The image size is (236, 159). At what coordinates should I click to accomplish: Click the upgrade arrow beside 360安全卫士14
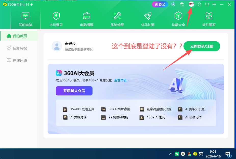(31, 5)
